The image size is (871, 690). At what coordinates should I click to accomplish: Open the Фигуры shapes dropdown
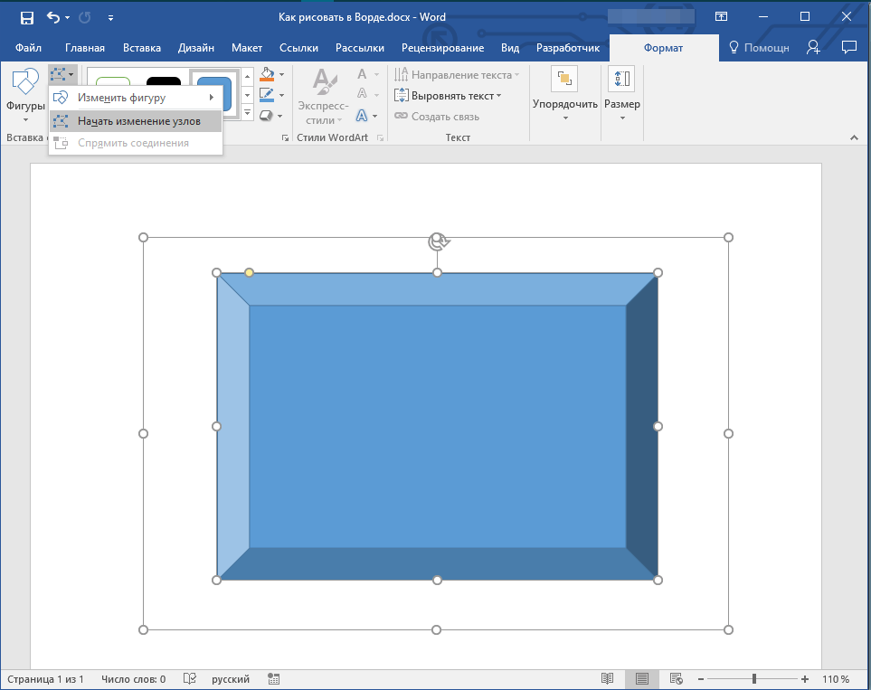click(25, 95)
